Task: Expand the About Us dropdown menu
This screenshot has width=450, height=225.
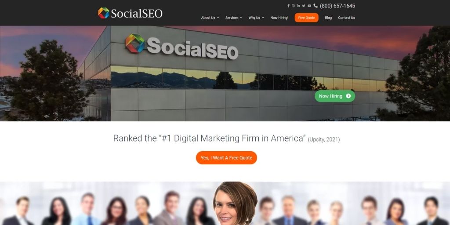Action: 210,18
